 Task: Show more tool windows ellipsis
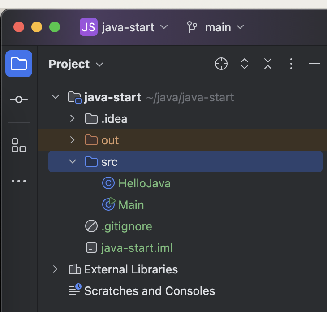[19, 181]
